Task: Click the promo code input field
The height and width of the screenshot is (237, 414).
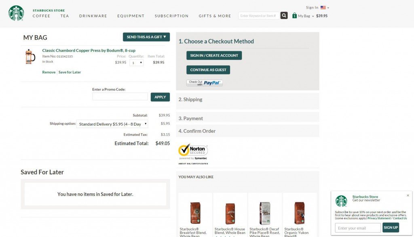Action: [x=120, y=97]
